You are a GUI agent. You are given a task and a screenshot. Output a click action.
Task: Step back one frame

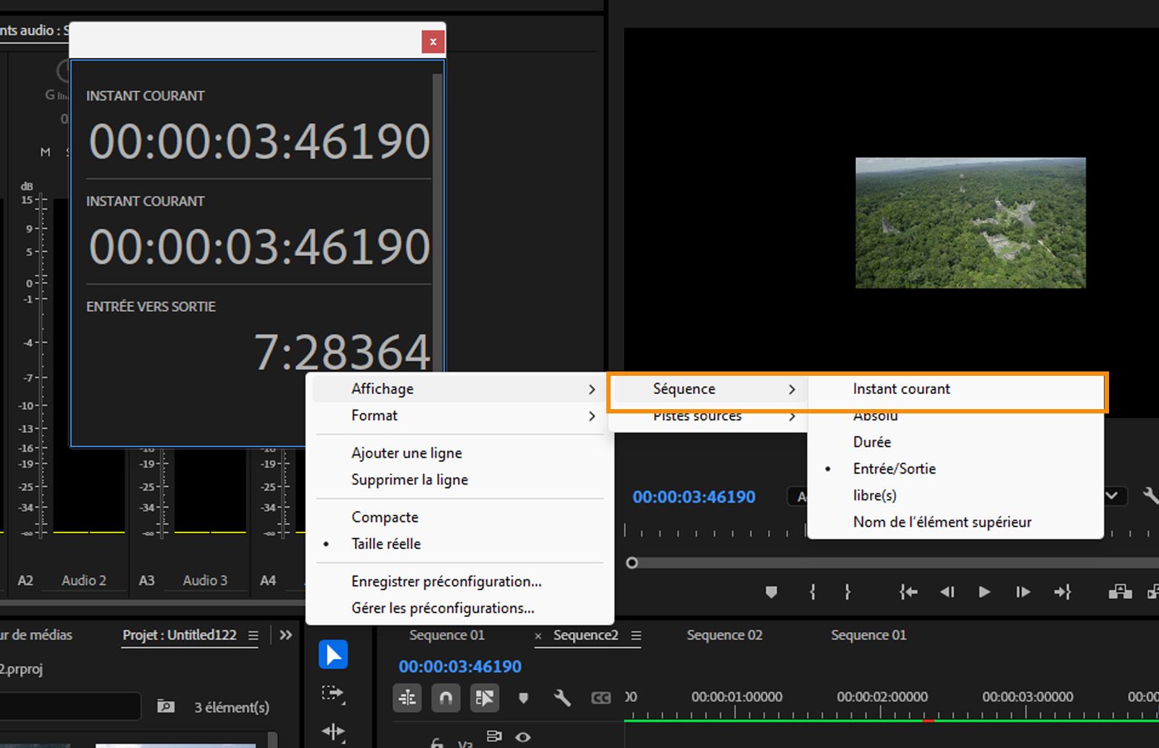point(947,592)
